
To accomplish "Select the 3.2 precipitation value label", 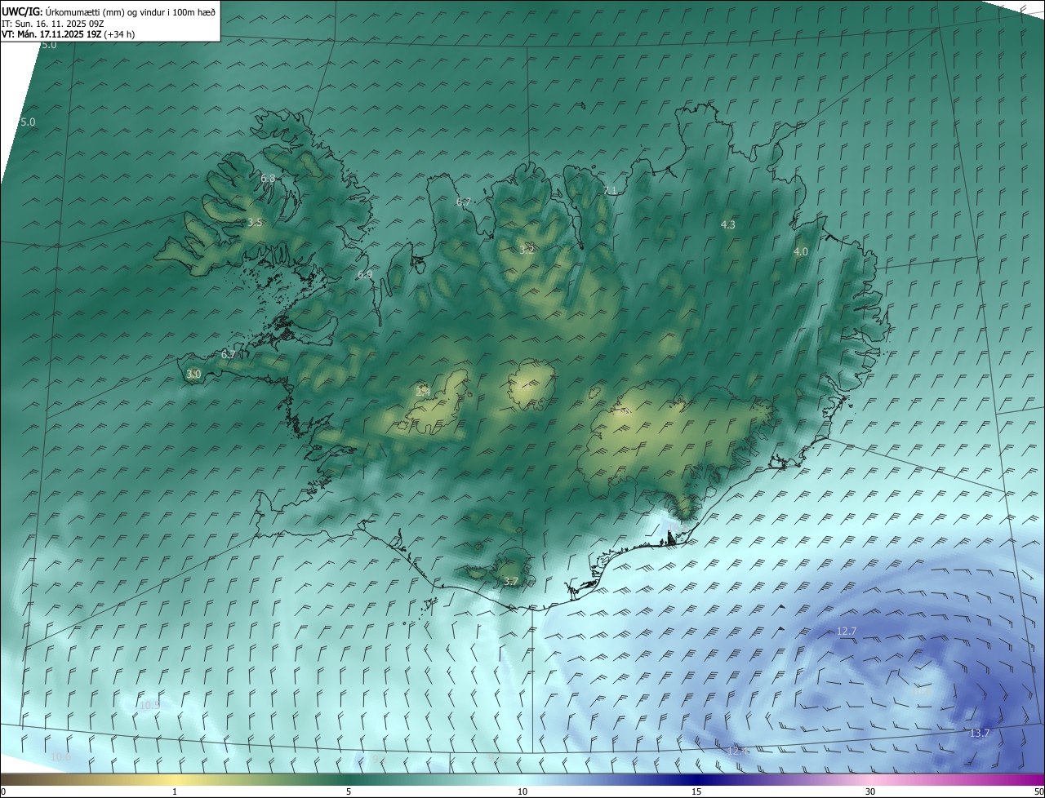I will [x=527, y=250].
